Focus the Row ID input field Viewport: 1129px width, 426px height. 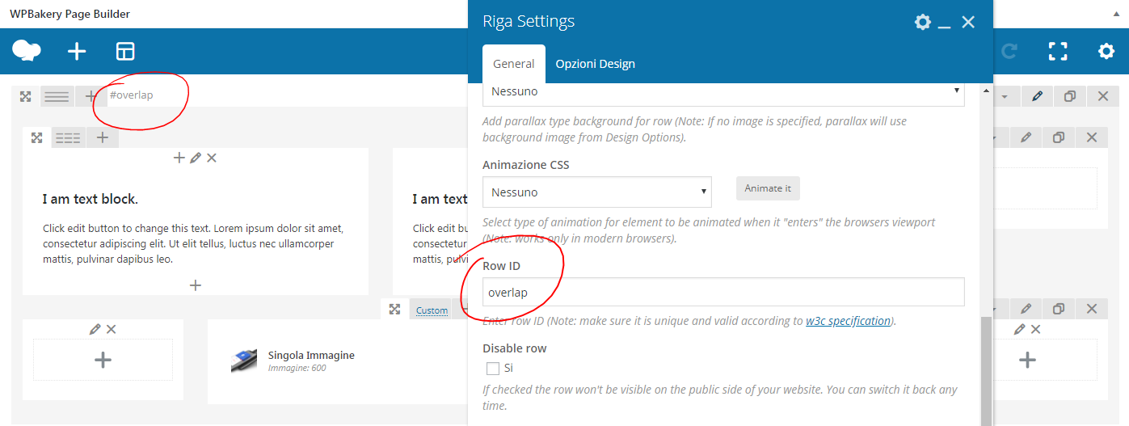point(723,293)
